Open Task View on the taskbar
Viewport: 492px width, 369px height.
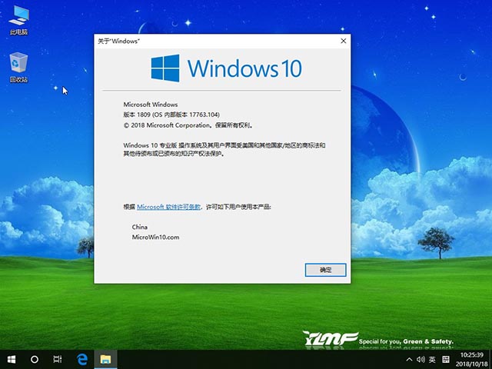[x=58, y=359]
